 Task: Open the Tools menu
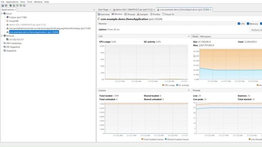pyautogui.click(x=29, y=2)
